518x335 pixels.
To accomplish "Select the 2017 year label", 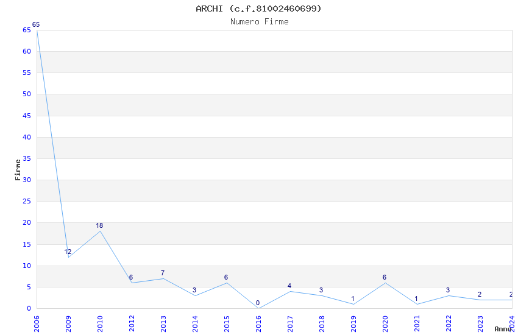I will tap(290, 324).
